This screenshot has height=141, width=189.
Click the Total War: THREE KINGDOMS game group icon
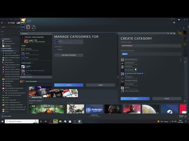22,37
